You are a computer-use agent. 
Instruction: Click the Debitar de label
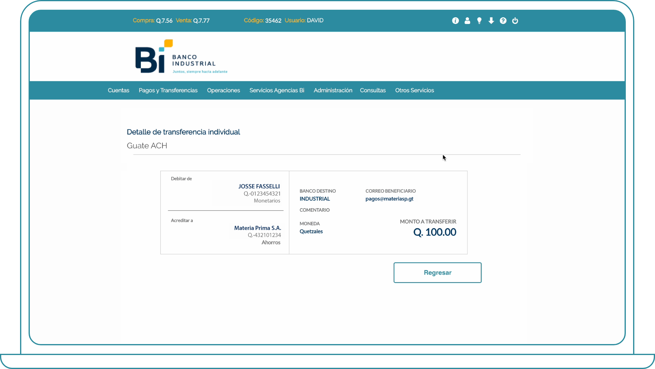pyautogui.click(x=181, y=179)
